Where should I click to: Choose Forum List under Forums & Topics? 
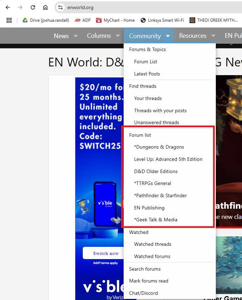pyautogui.click(x=146, y=62)
